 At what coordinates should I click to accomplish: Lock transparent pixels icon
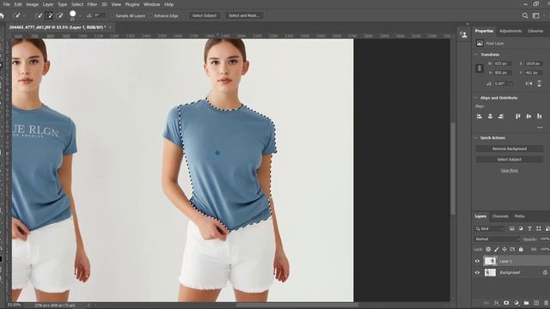click(x=488, y=250)
